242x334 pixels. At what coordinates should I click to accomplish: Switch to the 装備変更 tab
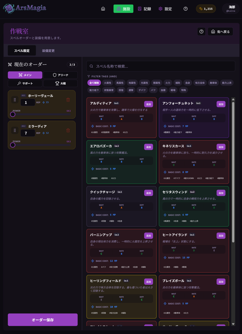click(x=48, y=51)
